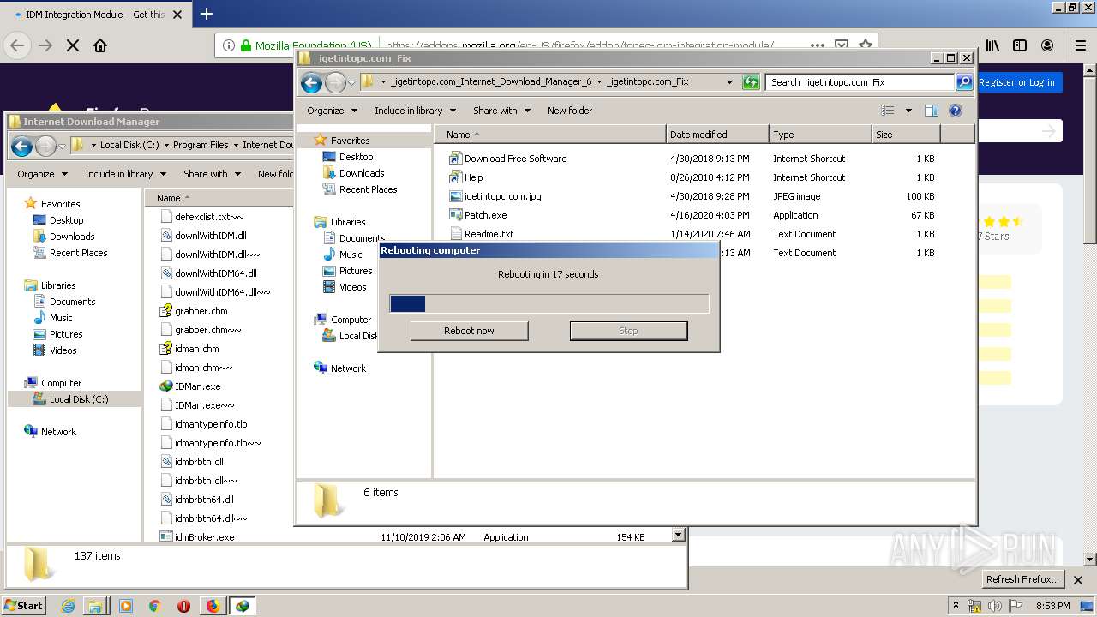Open the Windows Start menu
Screen dimensions: 1097x617
24,605
